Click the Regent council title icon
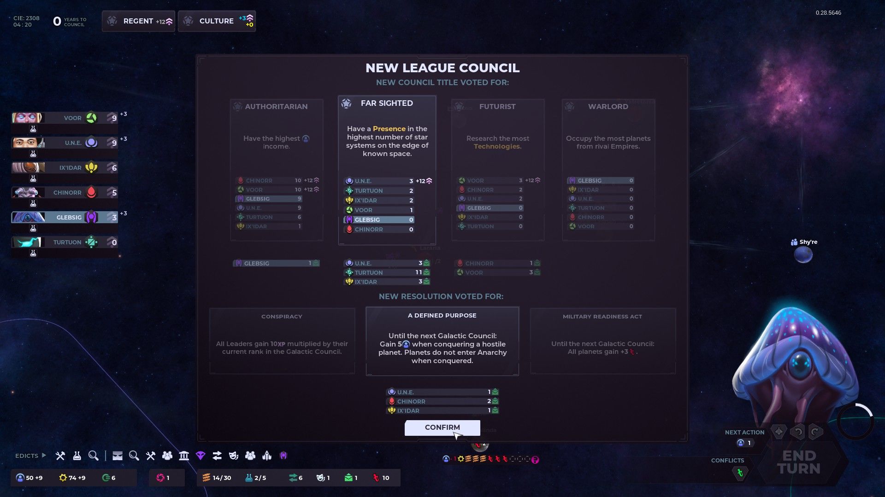Screen dimensions: 885x497 tap(111, 21)
